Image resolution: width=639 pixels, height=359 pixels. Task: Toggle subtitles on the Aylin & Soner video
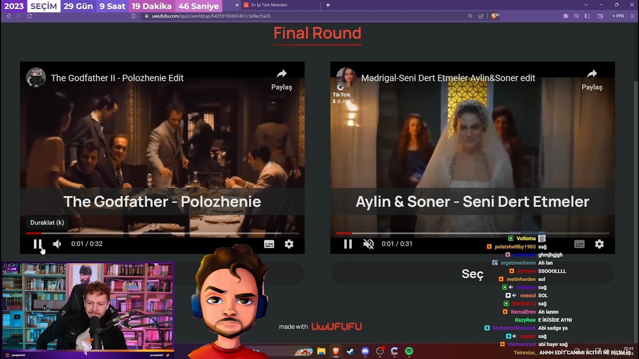580,244
